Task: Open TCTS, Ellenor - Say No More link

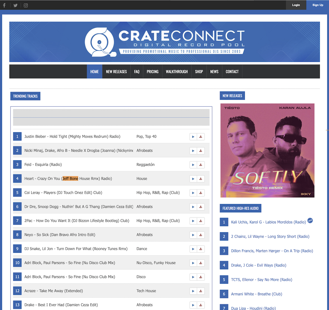Action: (262, 280)
